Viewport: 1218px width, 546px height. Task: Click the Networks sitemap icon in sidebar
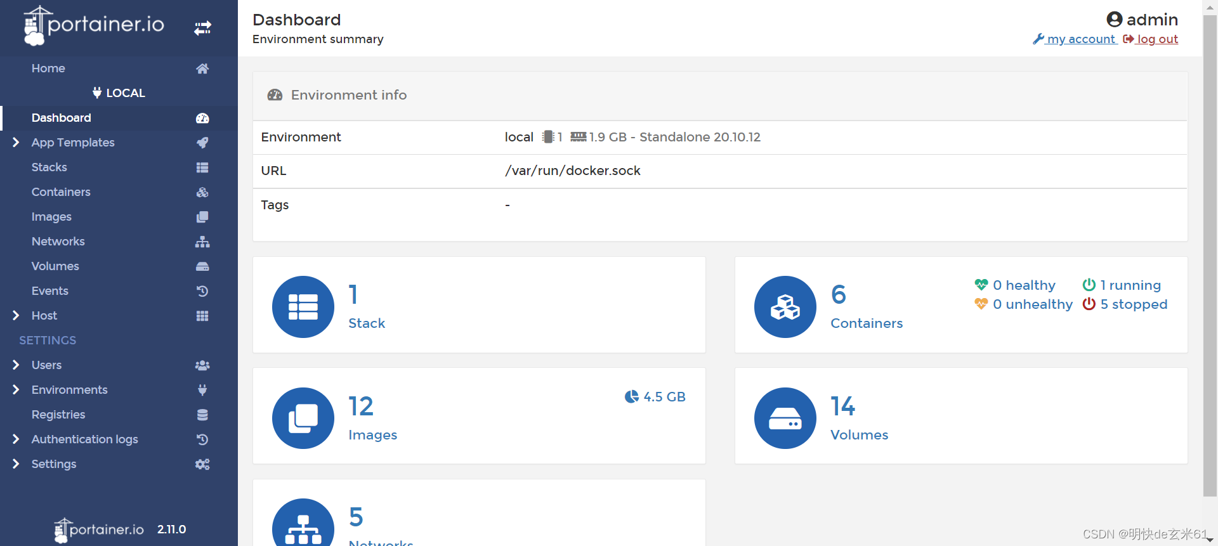coord(202,242)
